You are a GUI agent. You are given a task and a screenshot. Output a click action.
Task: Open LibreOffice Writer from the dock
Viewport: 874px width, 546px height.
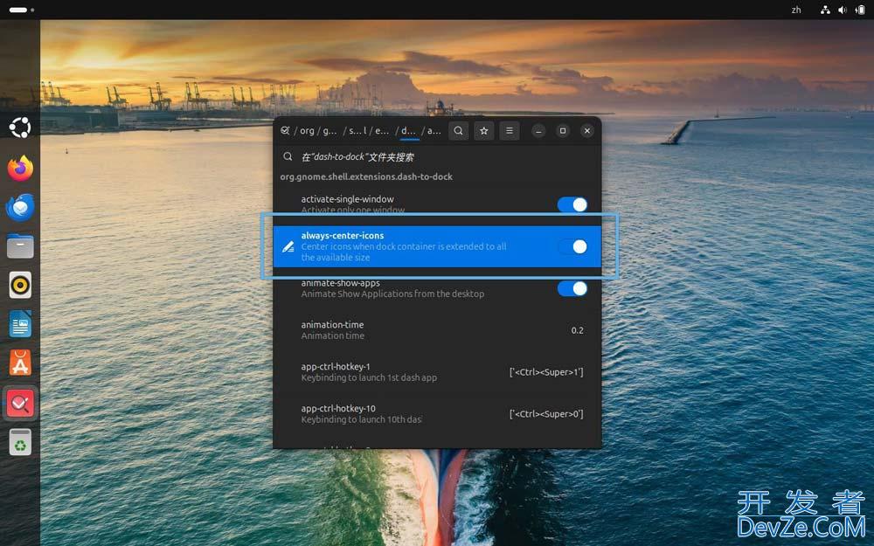(x=20, y=324)
